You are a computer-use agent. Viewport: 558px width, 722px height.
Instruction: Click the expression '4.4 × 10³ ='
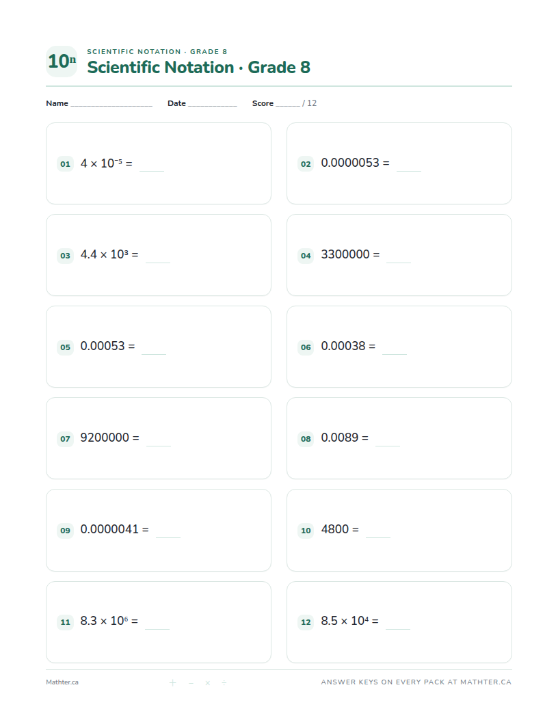coord(109,254)
